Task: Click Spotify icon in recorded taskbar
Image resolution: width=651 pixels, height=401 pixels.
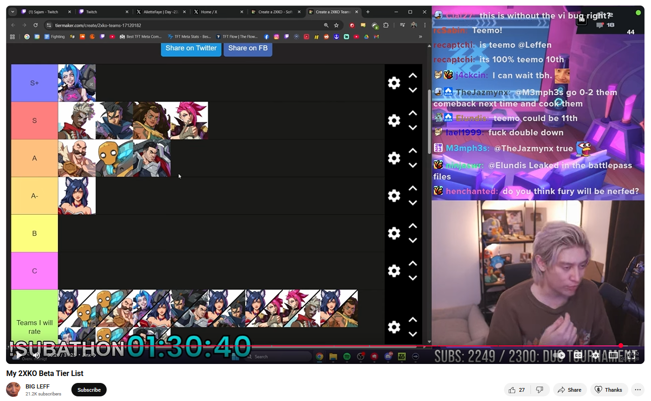Action: click(x=347, y=357)
